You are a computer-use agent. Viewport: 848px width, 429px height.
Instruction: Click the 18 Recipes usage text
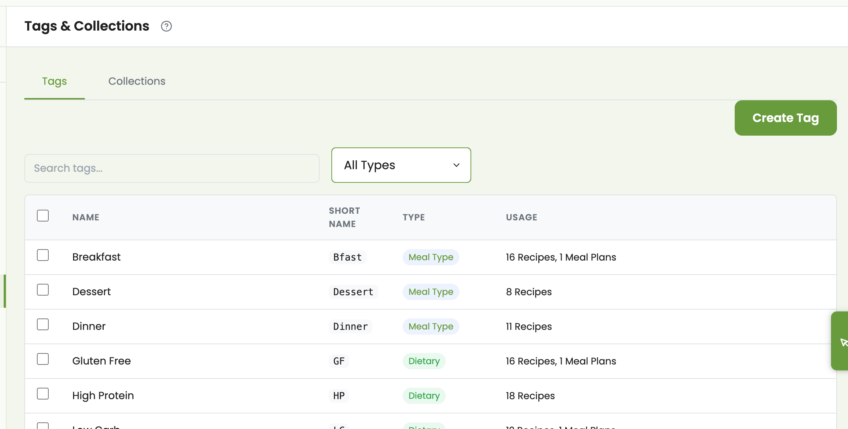530,396
